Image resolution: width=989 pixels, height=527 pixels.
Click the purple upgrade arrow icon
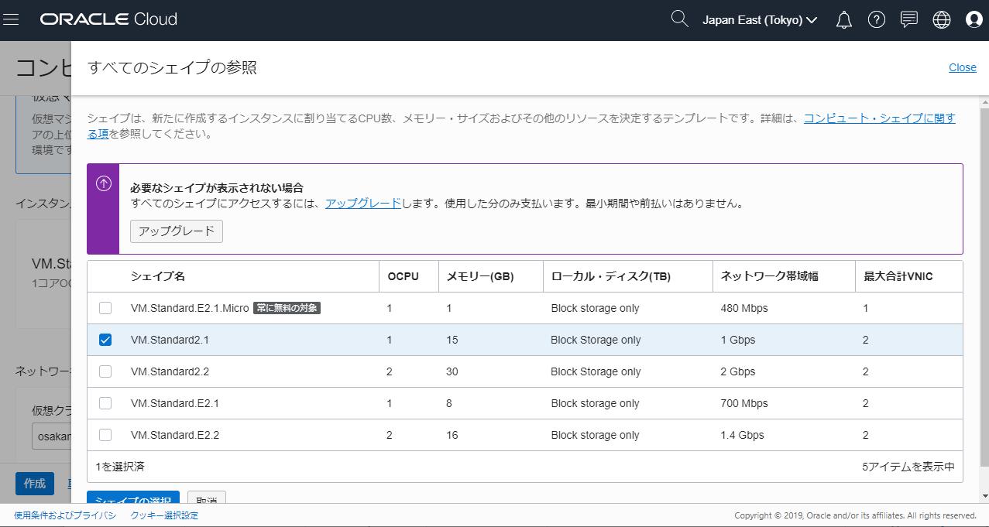click(103, 183)
